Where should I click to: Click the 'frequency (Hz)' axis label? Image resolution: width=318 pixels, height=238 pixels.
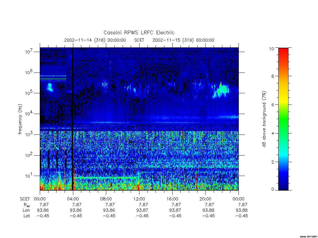point(20,119)
